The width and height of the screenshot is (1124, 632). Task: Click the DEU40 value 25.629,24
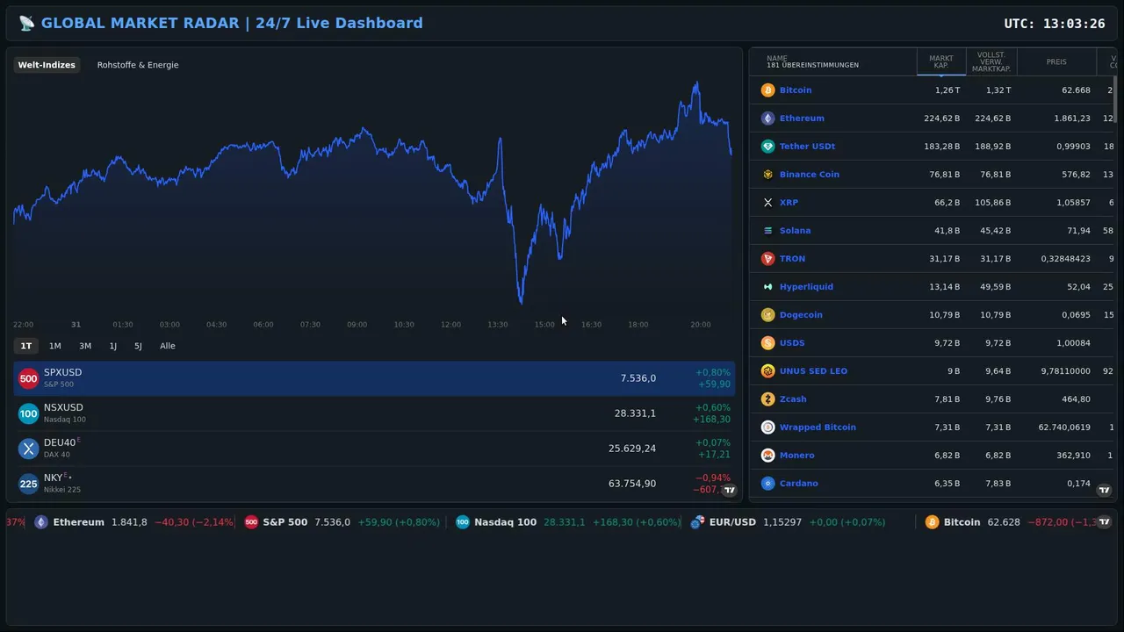click(x=632, y=449)
